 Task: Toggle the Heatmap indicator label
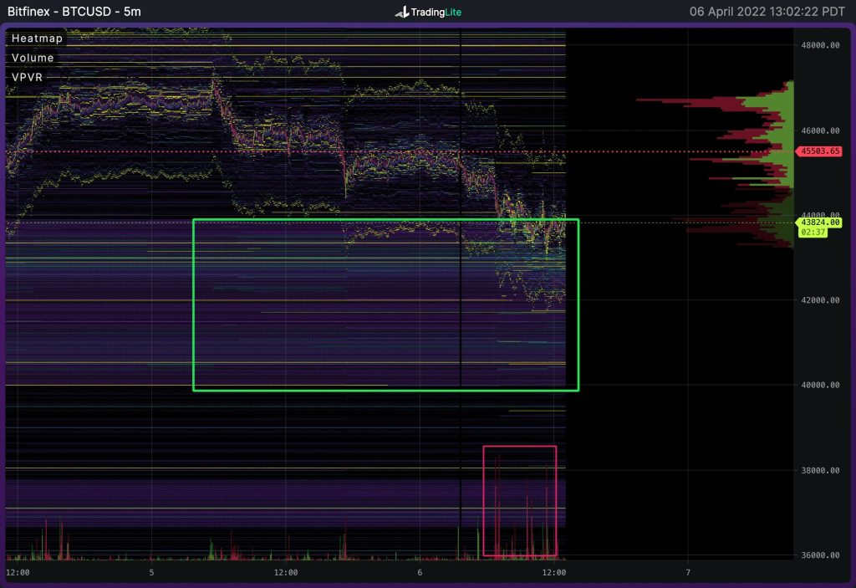click(x=37, y=38)
